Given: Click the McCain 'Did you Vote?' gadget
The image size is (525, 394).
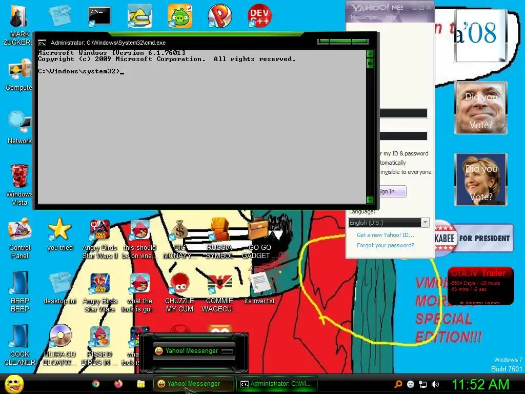Looking at the screenshot, I should pyautogui.click(x=481, y=108).
